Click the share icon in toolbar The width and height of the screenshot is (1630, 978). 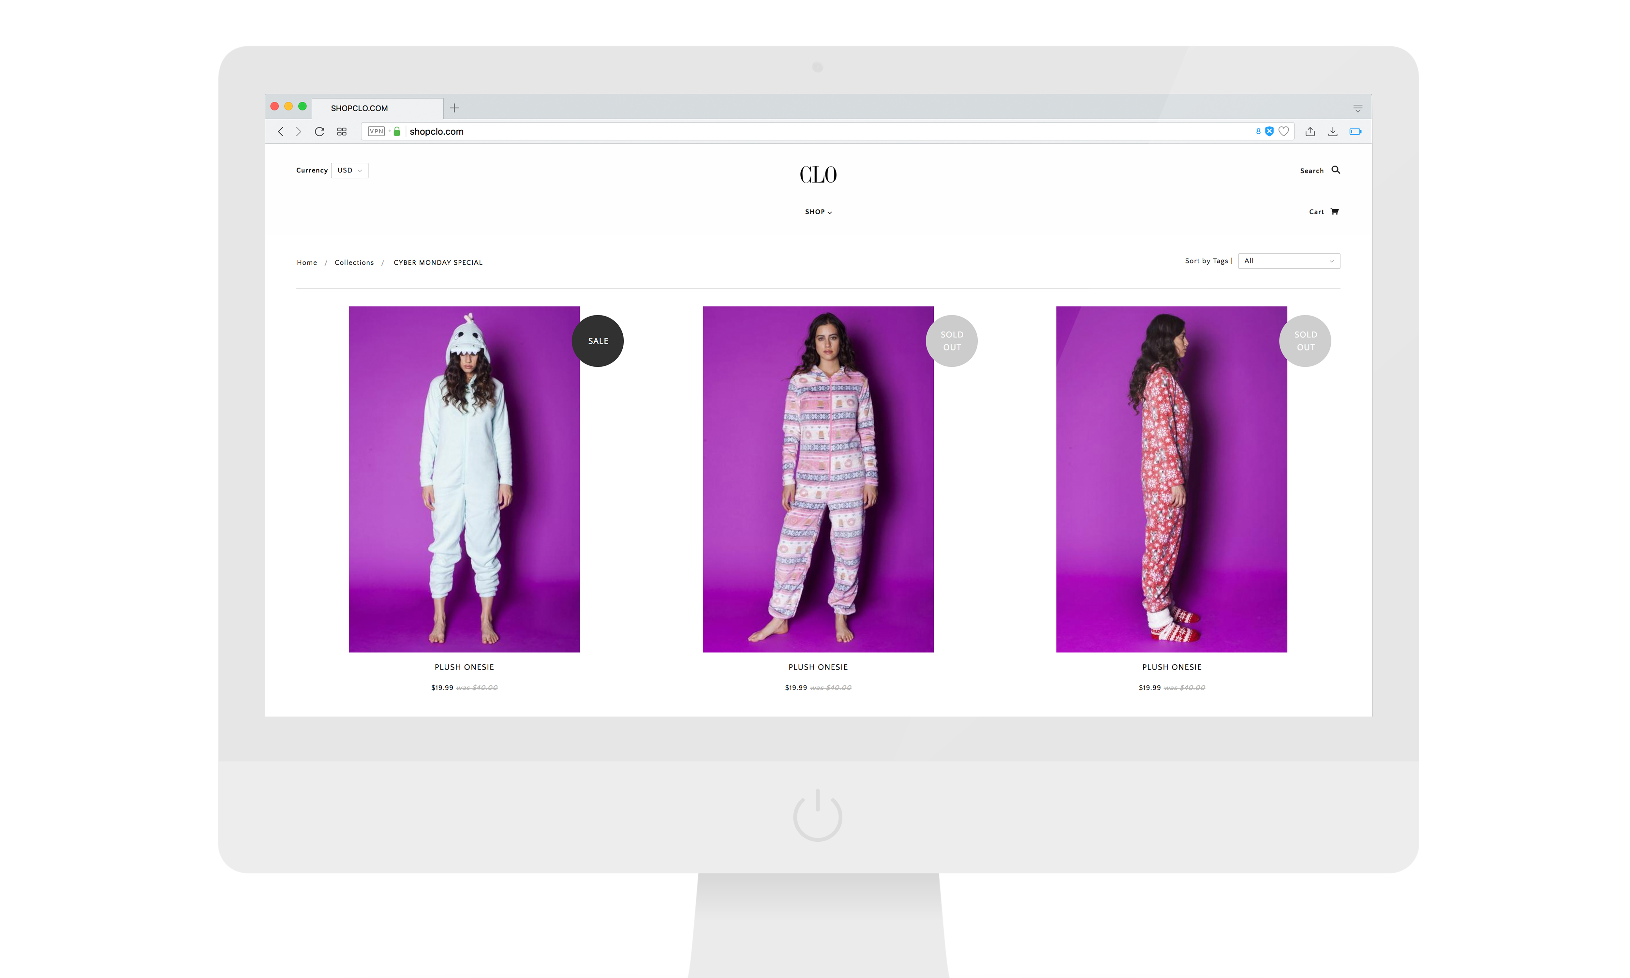pos(1310,131)
